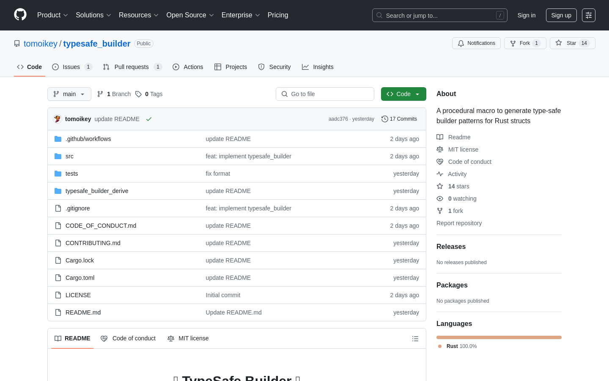Click the src folder icon
The image size is (609, 381).
(58, 156)
